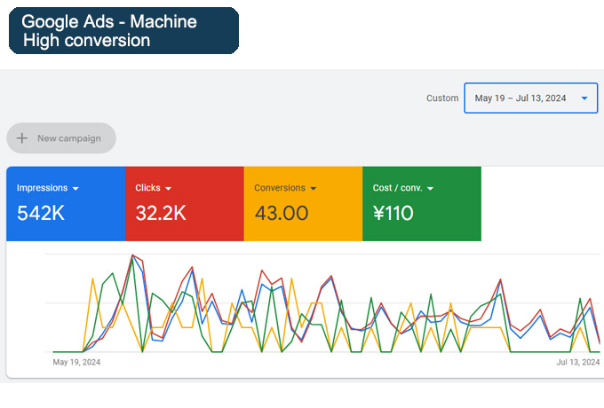Viewport: 604px width, 408px height.
Task: Open the Conversions metric dropdown arrow
Action: [314, 188]
